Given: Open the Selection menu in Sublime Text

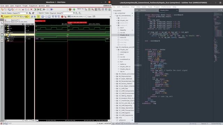Looking at the screenshot, I should pyautogui.click(x=125, y=7).
